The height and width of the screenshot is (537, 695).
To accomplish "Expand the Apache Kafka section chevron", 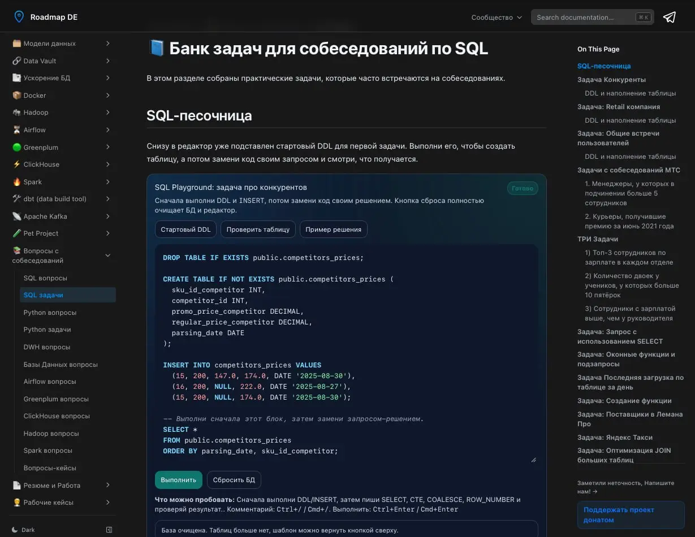I will coord(107,216).
